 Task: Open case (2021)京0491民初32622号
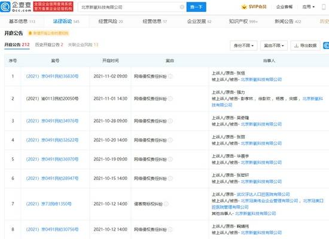(x=52, y=140)
